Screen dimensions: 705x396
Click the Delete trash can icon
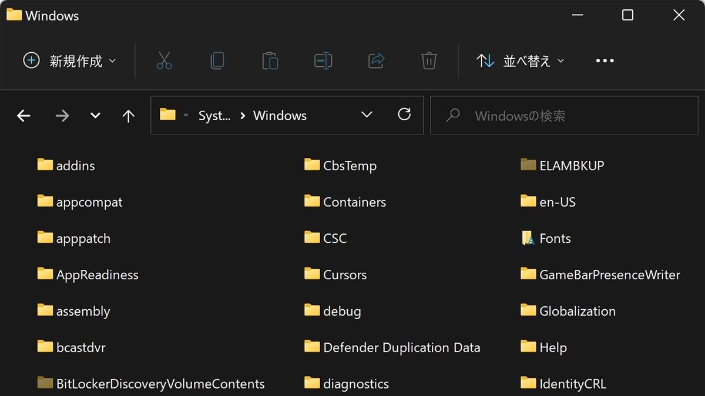429,60
